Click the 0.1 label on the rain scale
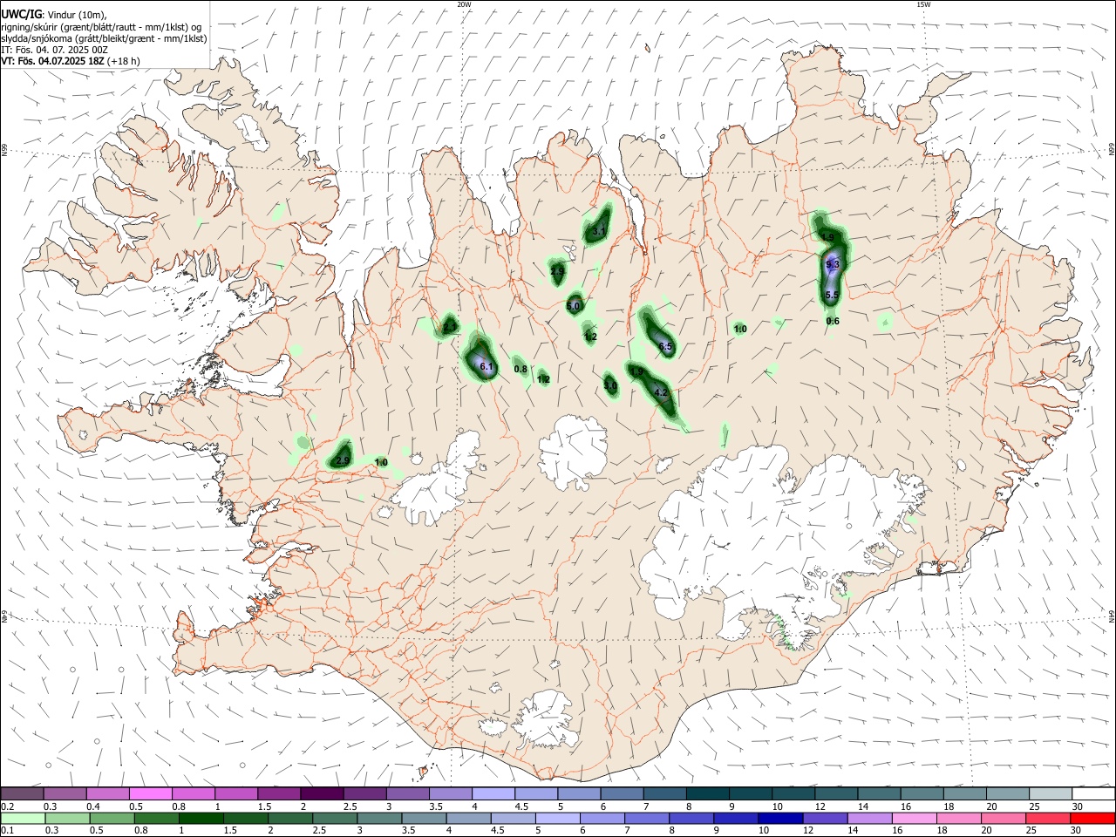The width and height of the screenshot is (1116, 837). 7,831
